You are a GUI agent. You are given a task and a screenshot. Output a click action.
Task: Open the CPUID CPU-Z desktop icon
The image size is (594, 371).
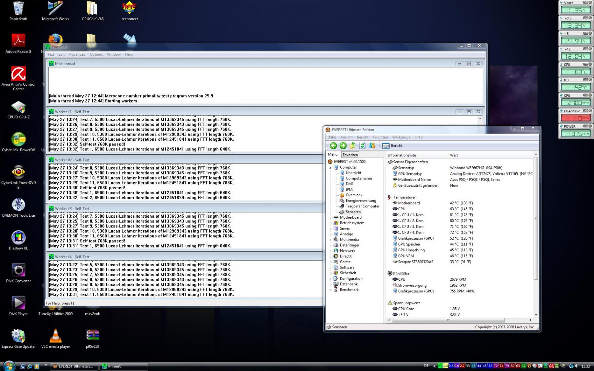pos(18,110)
